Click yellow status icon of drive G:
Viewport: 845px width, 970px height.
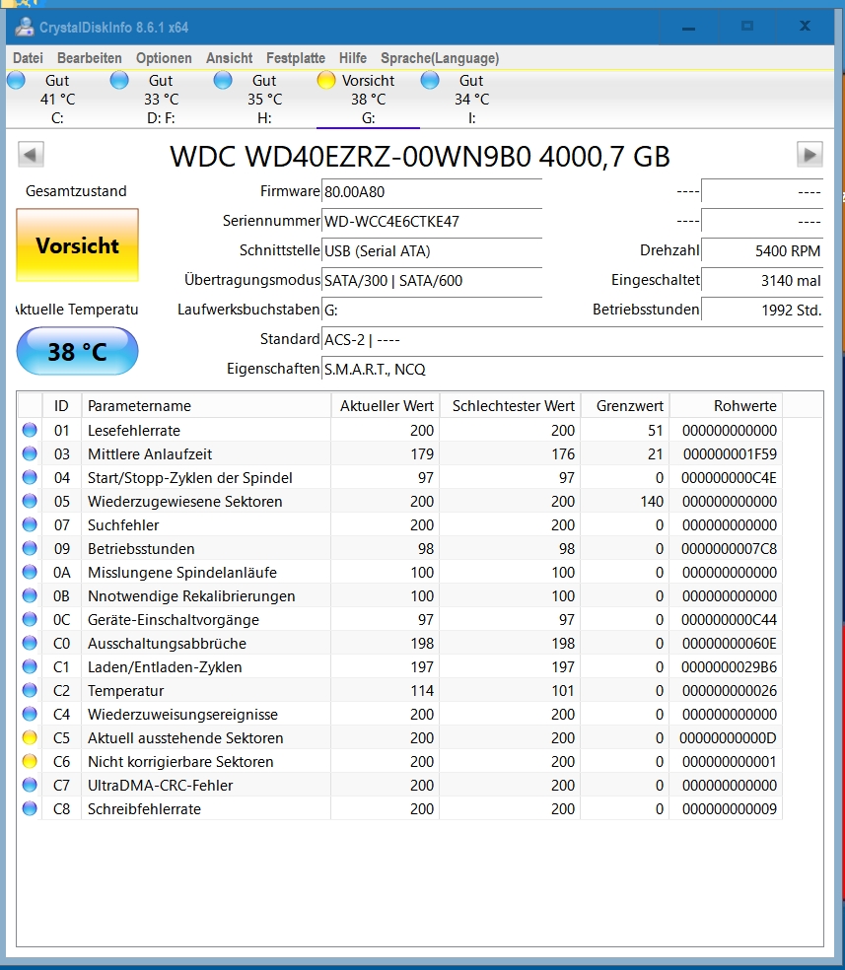click(x=326, y=81)
